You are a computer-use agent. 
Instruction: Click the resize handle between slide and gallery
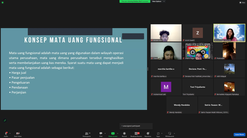tap(148, 69)
